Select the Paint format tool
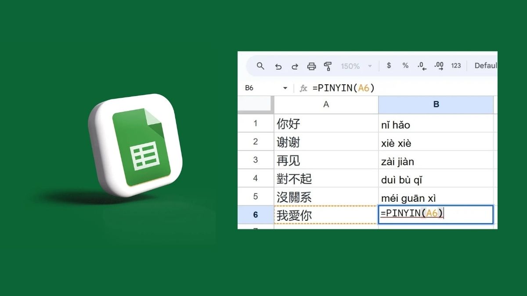 (x=328, y=66)
